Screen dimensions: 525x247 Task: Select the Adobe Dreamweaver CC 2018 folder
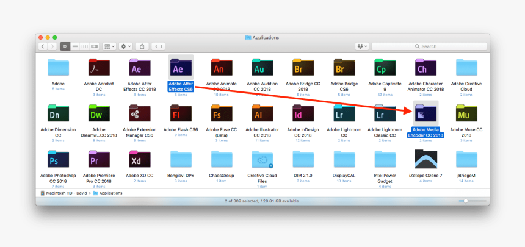99,113
